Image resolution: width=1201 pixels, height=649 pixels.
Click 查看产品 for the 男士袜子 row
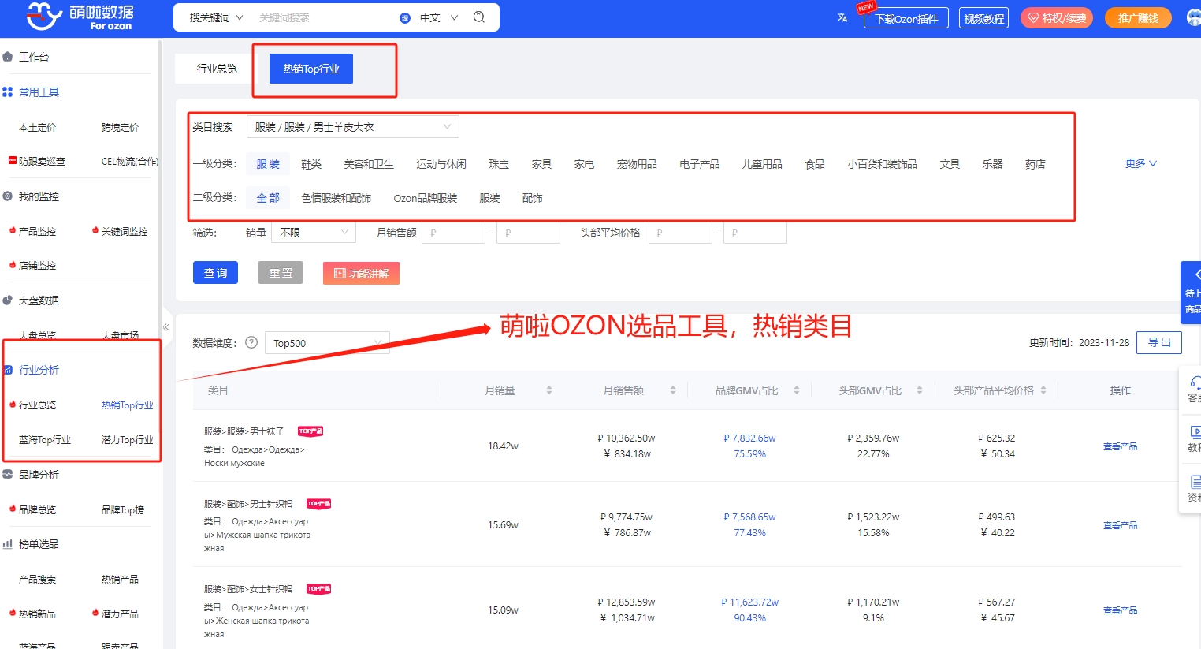(1120, 446)
